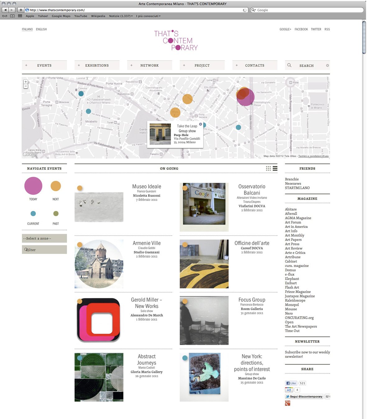Screen dimensions: 367x419
Task: Click the Facebook Like button
Action: [291, 383]
